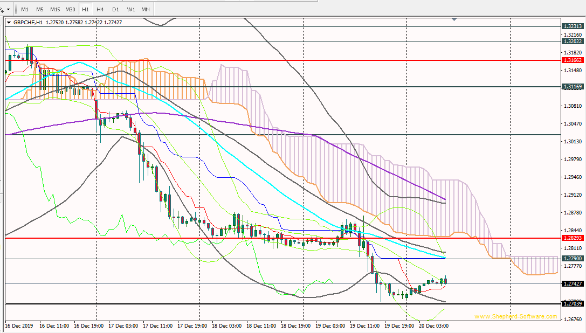
Task: Click the 16 Dec 19:00 time label
Action: [x=88, y=326]
